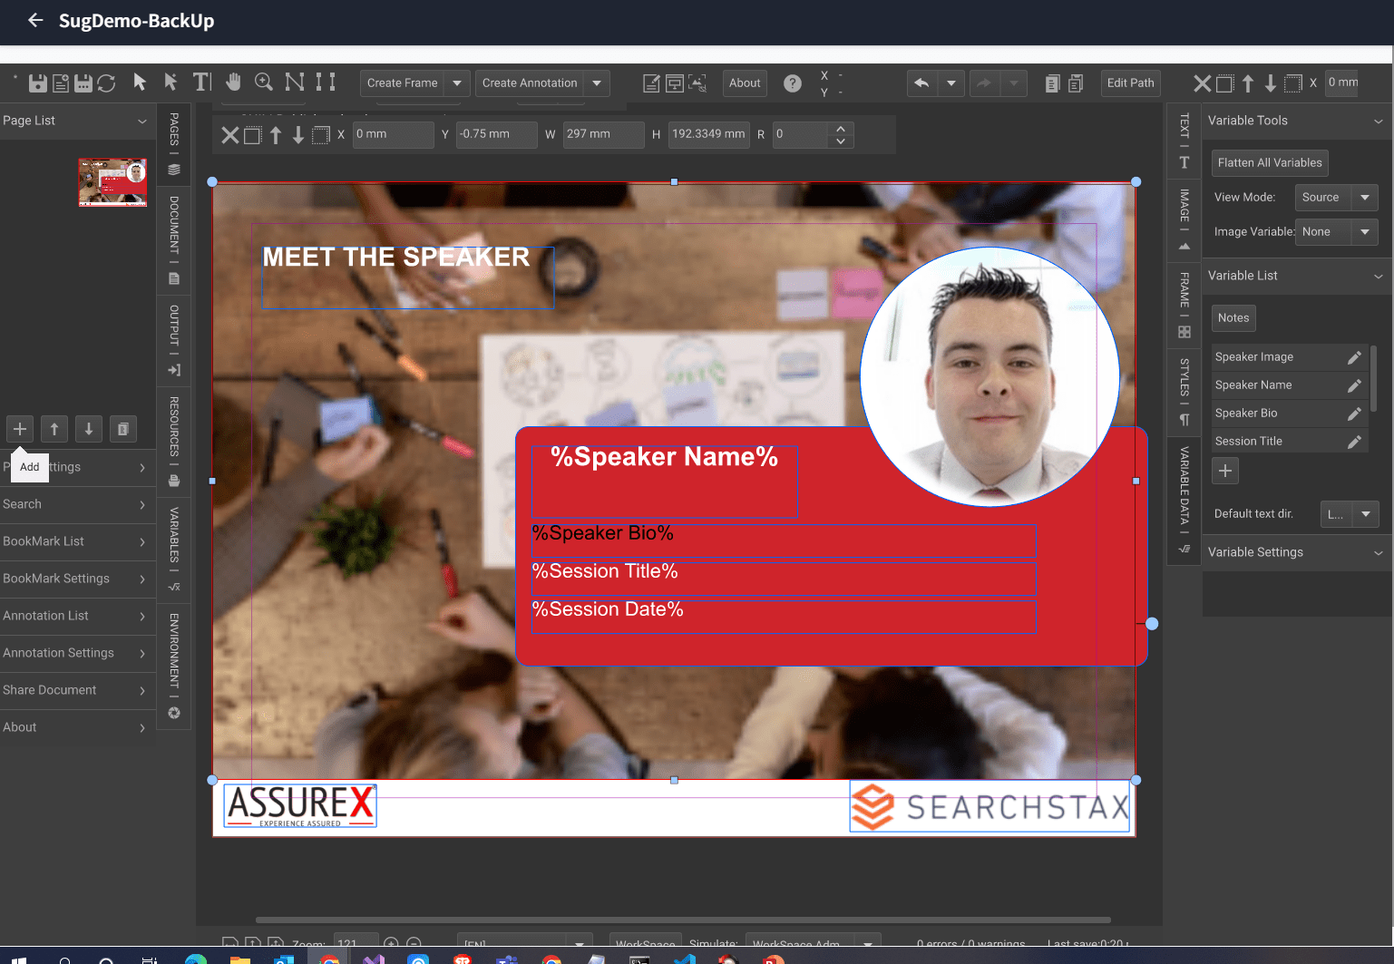Add a new variable with plus button

click(1224, 471)
